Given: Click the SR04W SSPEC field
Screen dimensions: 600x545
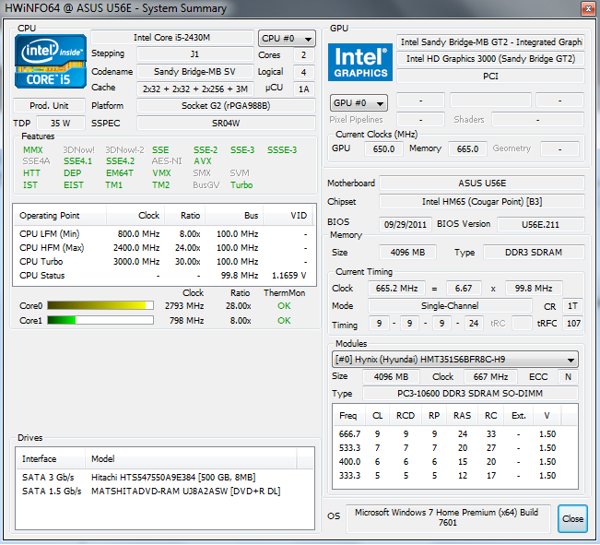Looking at the screenshot, I should pos(226,124).
